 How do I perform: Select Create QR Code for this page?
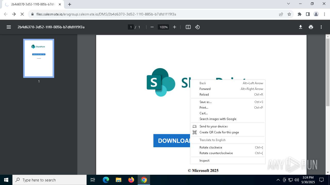tap(228, 132)
